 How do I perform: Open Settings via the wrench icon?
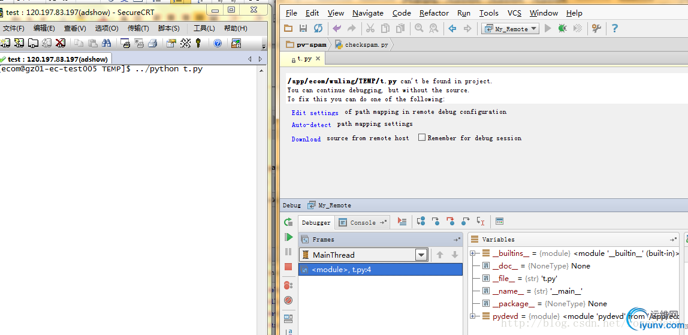pos(596,29)
